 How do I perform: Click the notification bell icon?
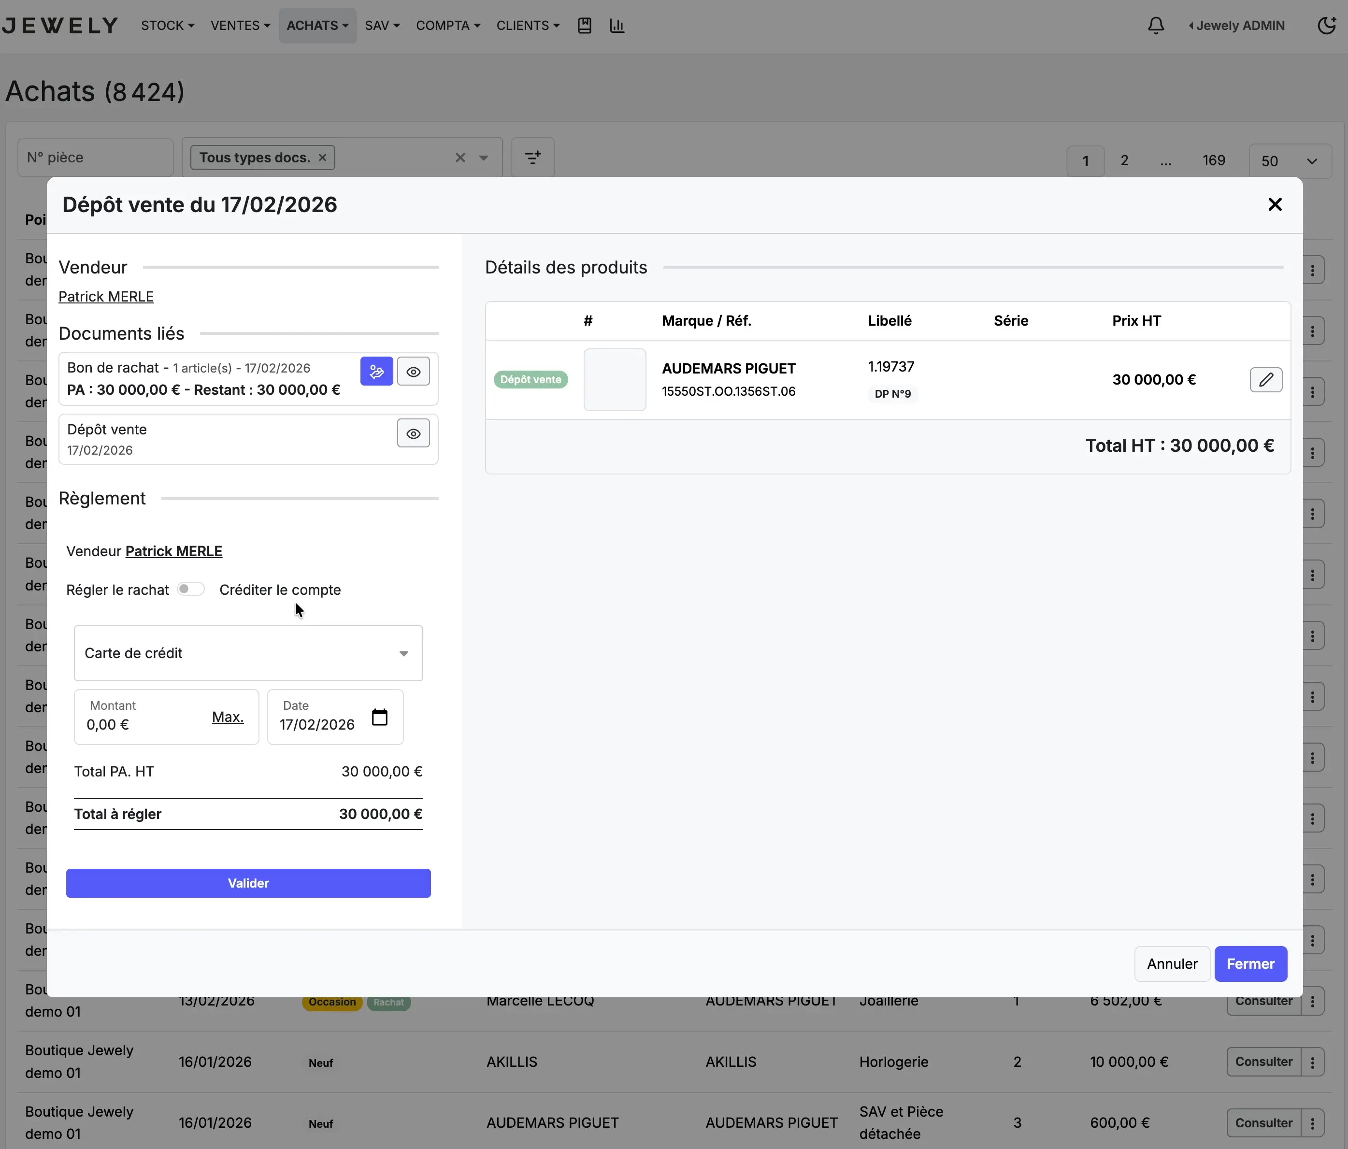click(1155, 26)
